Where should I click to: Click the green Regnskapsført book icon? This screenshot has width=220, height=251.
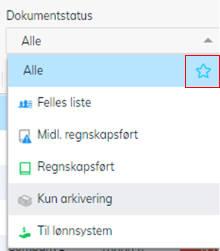25,168
